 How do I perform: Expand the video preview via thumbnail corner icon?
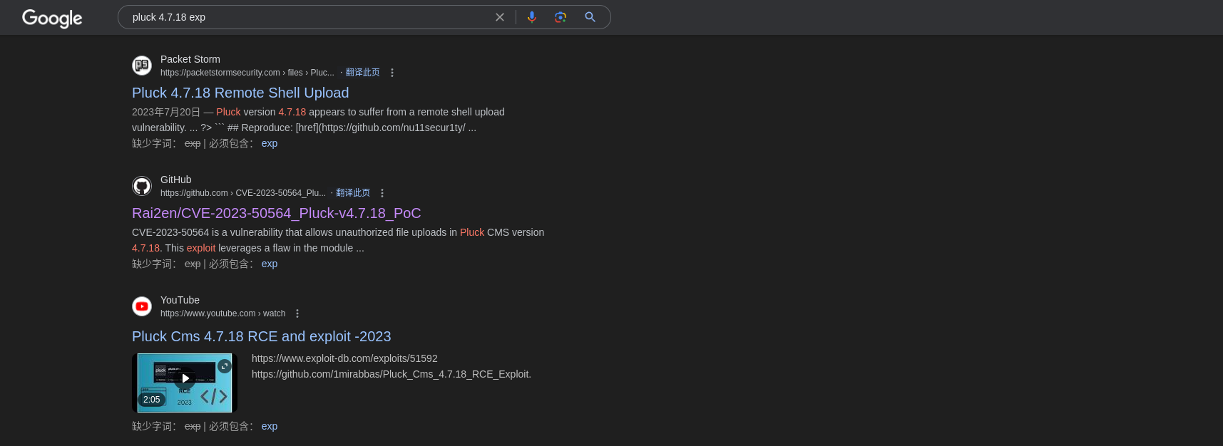[225, 366]
